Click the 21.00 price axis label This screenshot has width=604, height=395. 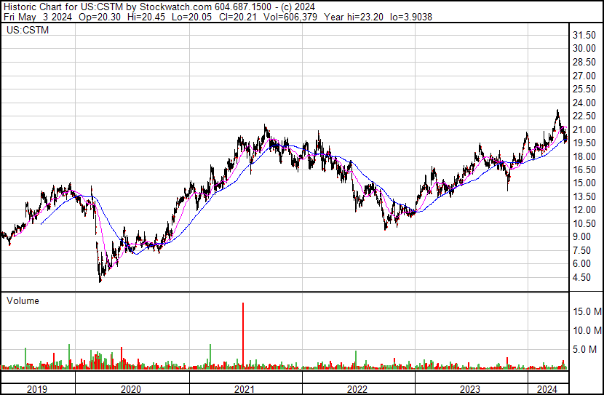pos(585,129)
